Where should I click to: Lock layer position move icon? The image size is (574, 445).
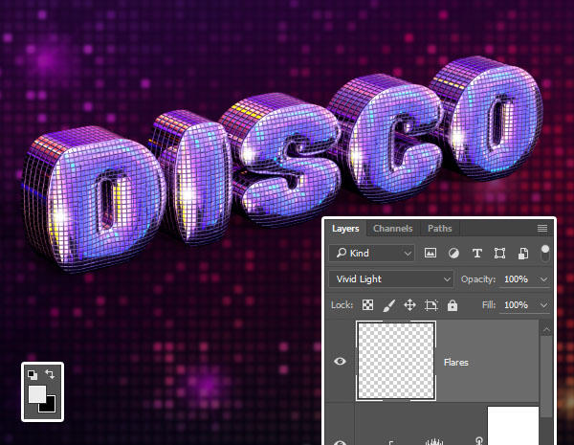point(409,304)
